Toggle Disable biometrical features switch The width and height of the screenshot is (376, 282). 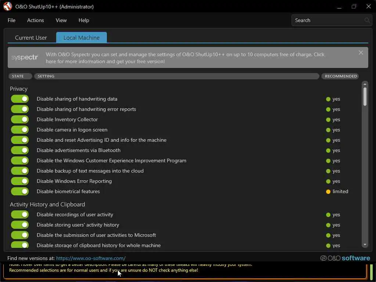tap(20, 191)
